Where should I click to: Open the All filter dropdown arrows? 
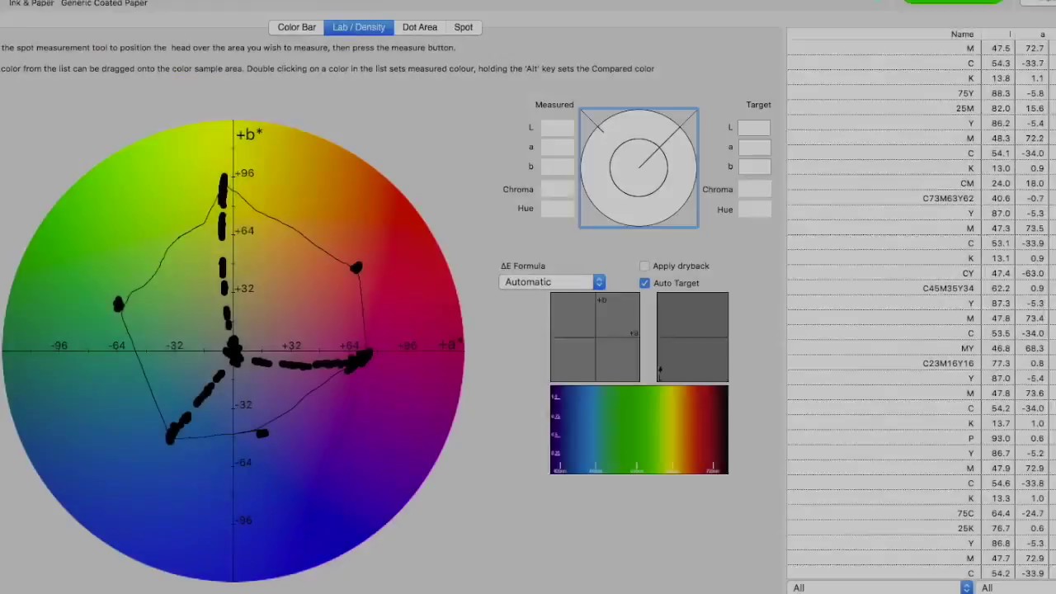click(966, 587)
